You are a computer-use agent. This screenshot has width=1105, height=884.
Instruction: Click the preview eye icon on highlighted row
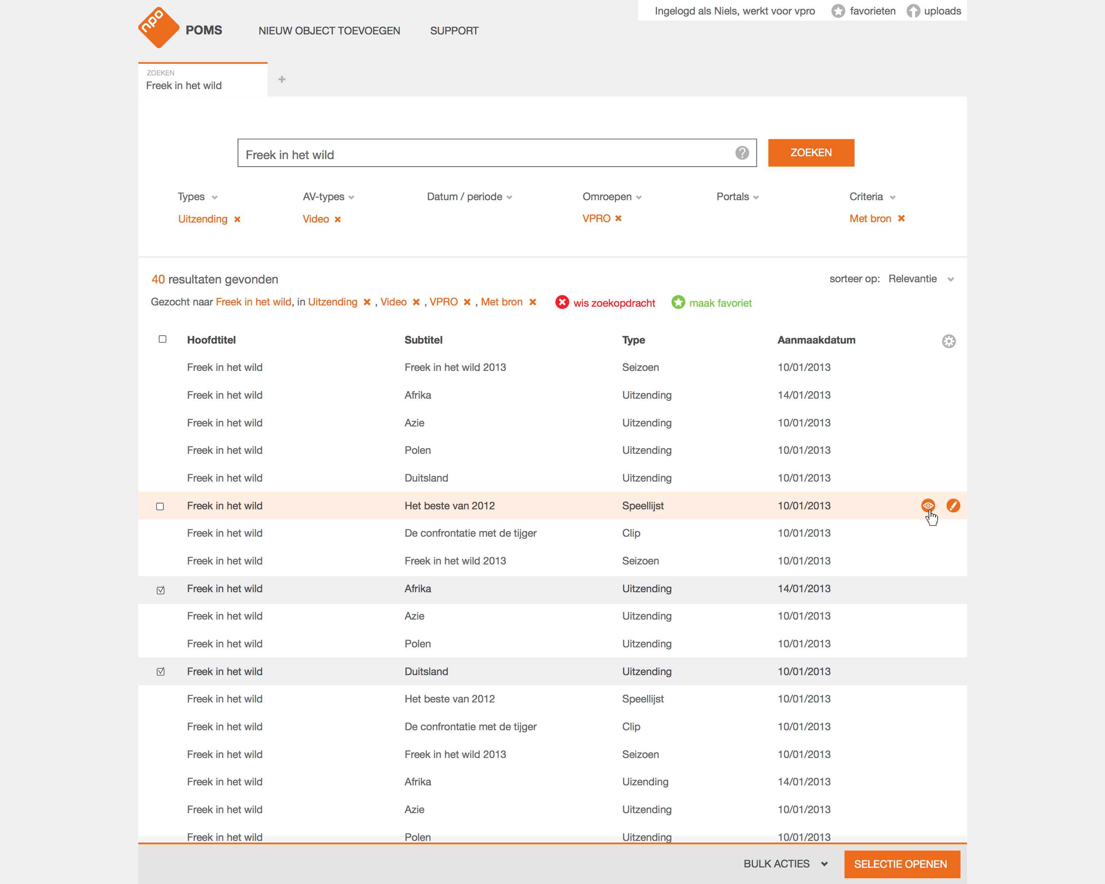(927, 505)
